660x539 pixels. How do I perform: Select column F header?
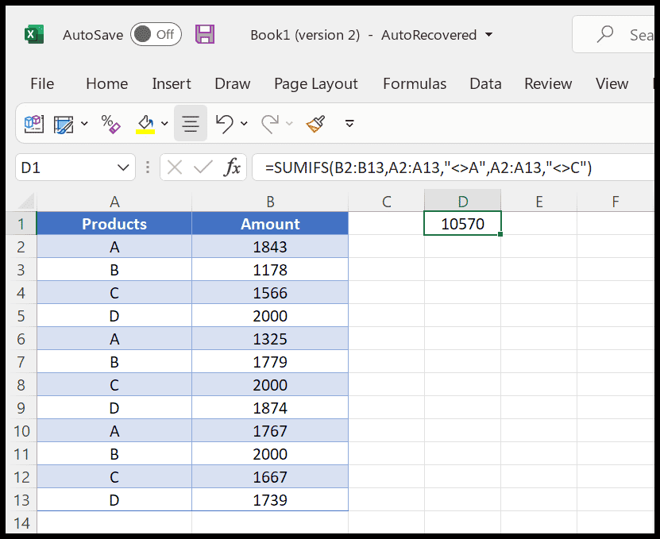pyautogui.click(x=615, y=202)
